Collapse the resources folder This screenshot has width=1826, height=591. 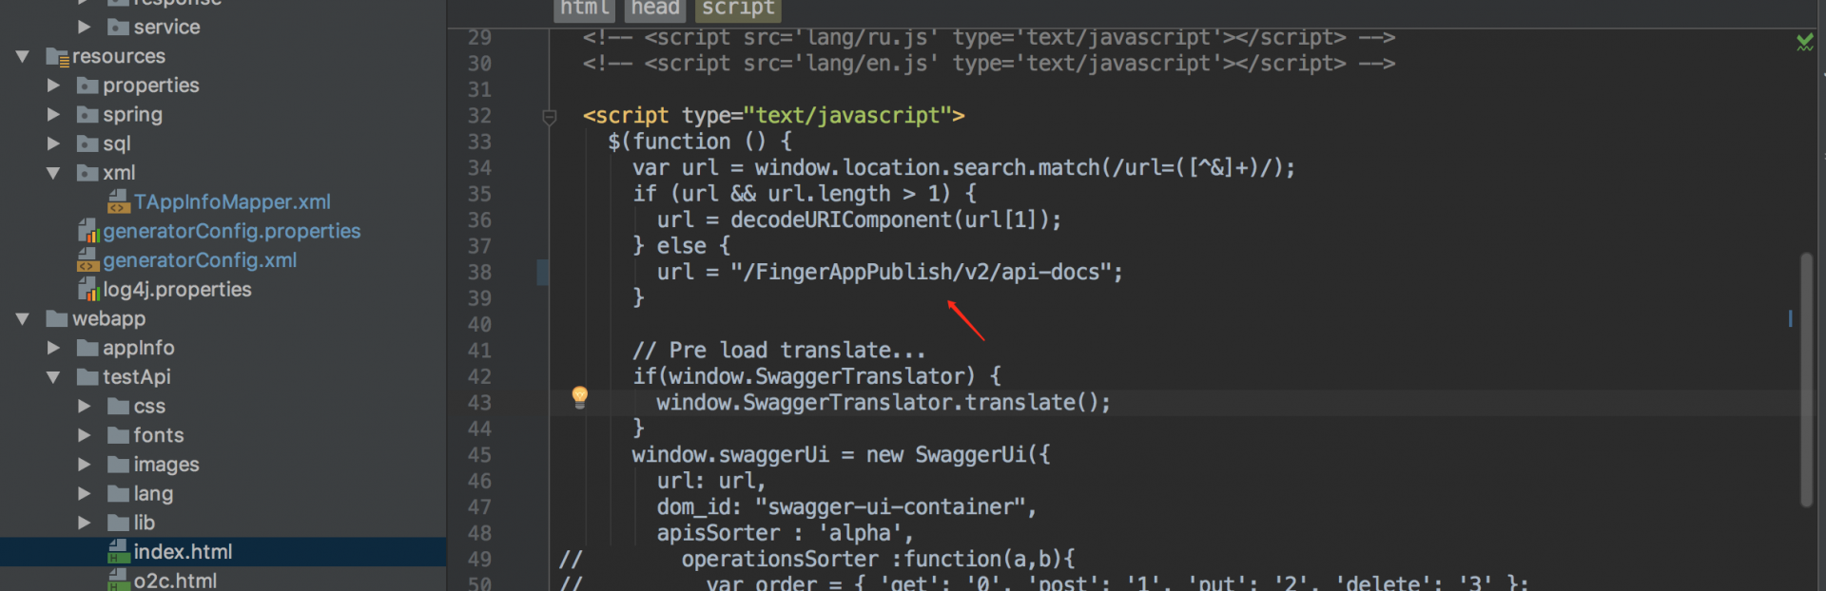(23, 57)
